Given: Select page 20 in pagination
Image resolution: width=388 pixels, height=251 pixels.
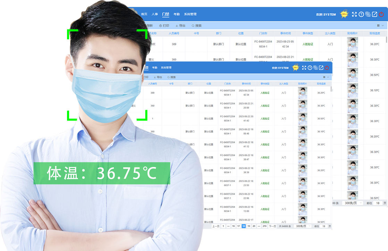Looking at the screenshot, I should point(254,226).
